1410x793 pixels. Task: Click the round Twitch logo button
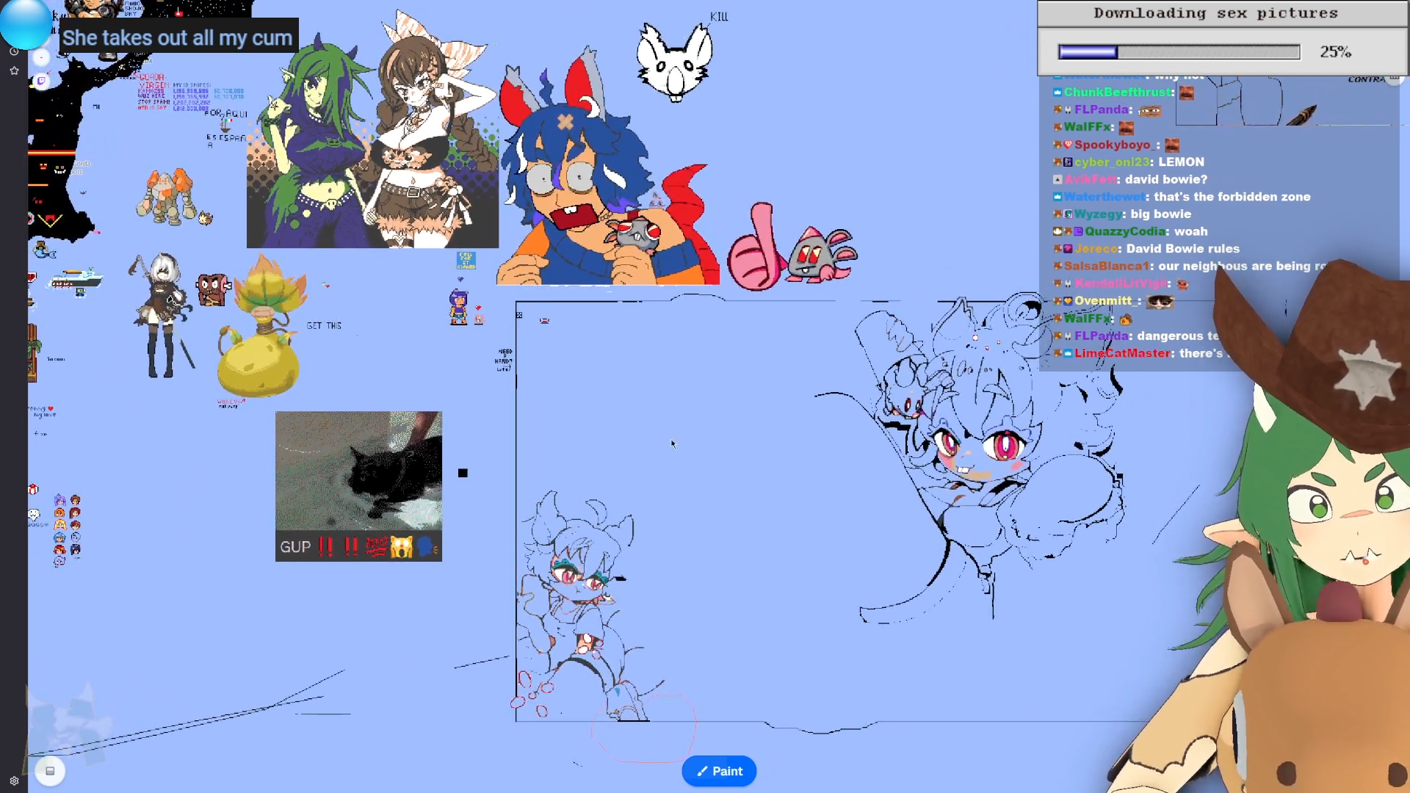coord(42,82)
